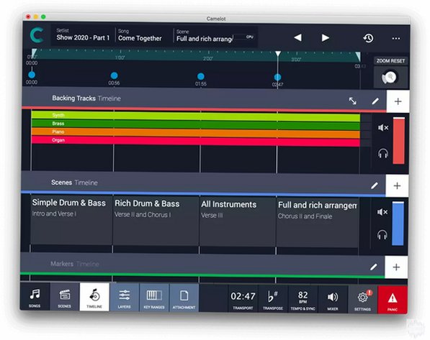Select the Simple Drum & Bass scene block
The height and width of the screenshot is (340, 430).
[71, 220]
